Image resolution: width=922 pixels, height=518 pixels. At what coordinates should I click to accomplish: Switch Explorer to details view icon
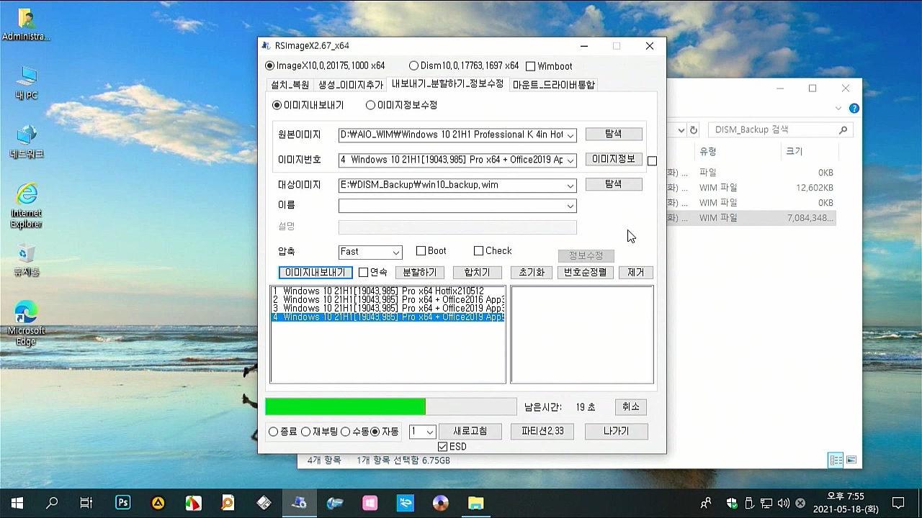pyautogui.click(x=836, y=460)
